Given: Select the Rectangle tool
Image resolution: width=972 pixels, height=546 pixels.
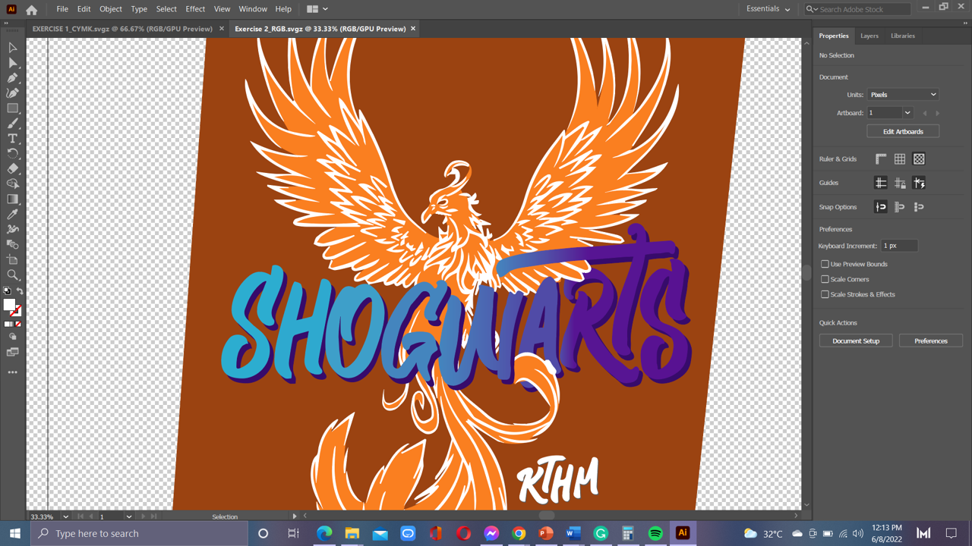Looking at the screenshot, I should tap(13, 108).
